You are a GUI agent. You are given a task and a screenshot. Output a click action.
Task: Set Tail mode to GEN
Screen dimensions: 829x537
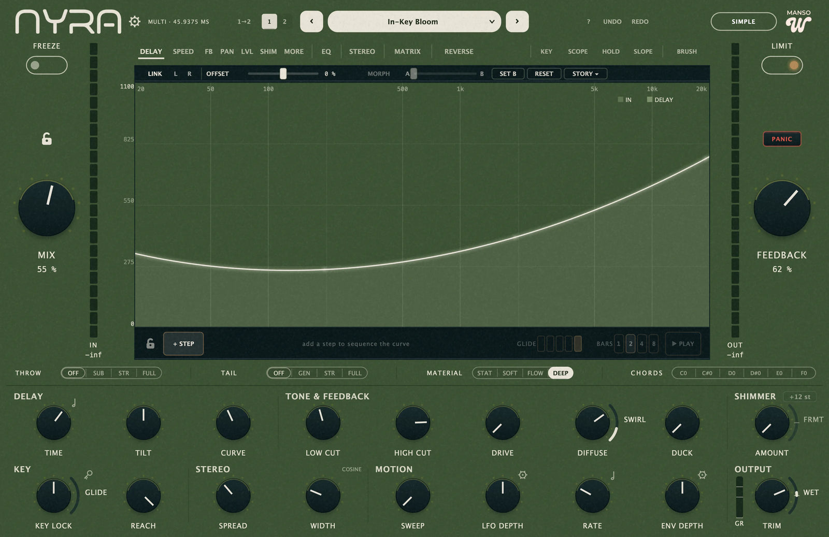[304, 373]
